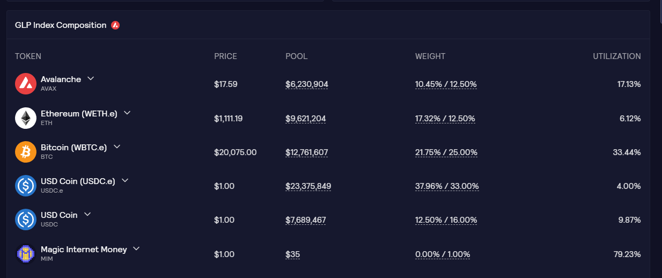Click Avalanche pool amount $6,230,904
Viewport: 662px width, 278px height.
pos(307,84)
